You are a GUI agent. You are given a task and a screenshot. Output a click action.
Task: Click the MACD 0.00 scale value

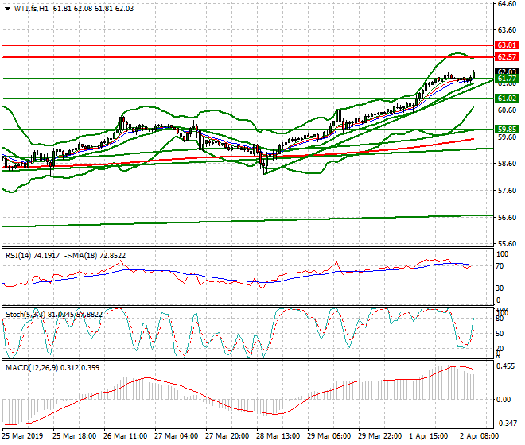[504, 400]
